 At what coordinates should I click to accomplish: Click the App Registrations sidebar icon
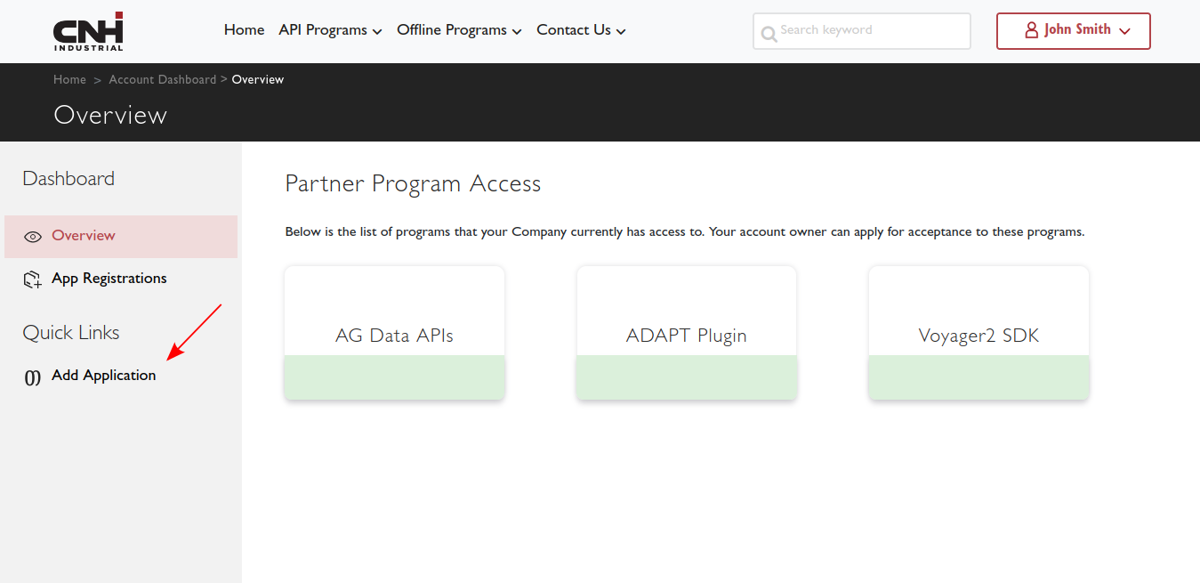click(x=33, y=279)
